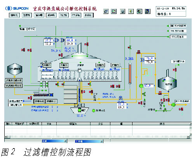The width and height of the screenshot is (192, 164).
Task: Click the alarm table scrollbar right arrow
Action: (x=188, y=137)
